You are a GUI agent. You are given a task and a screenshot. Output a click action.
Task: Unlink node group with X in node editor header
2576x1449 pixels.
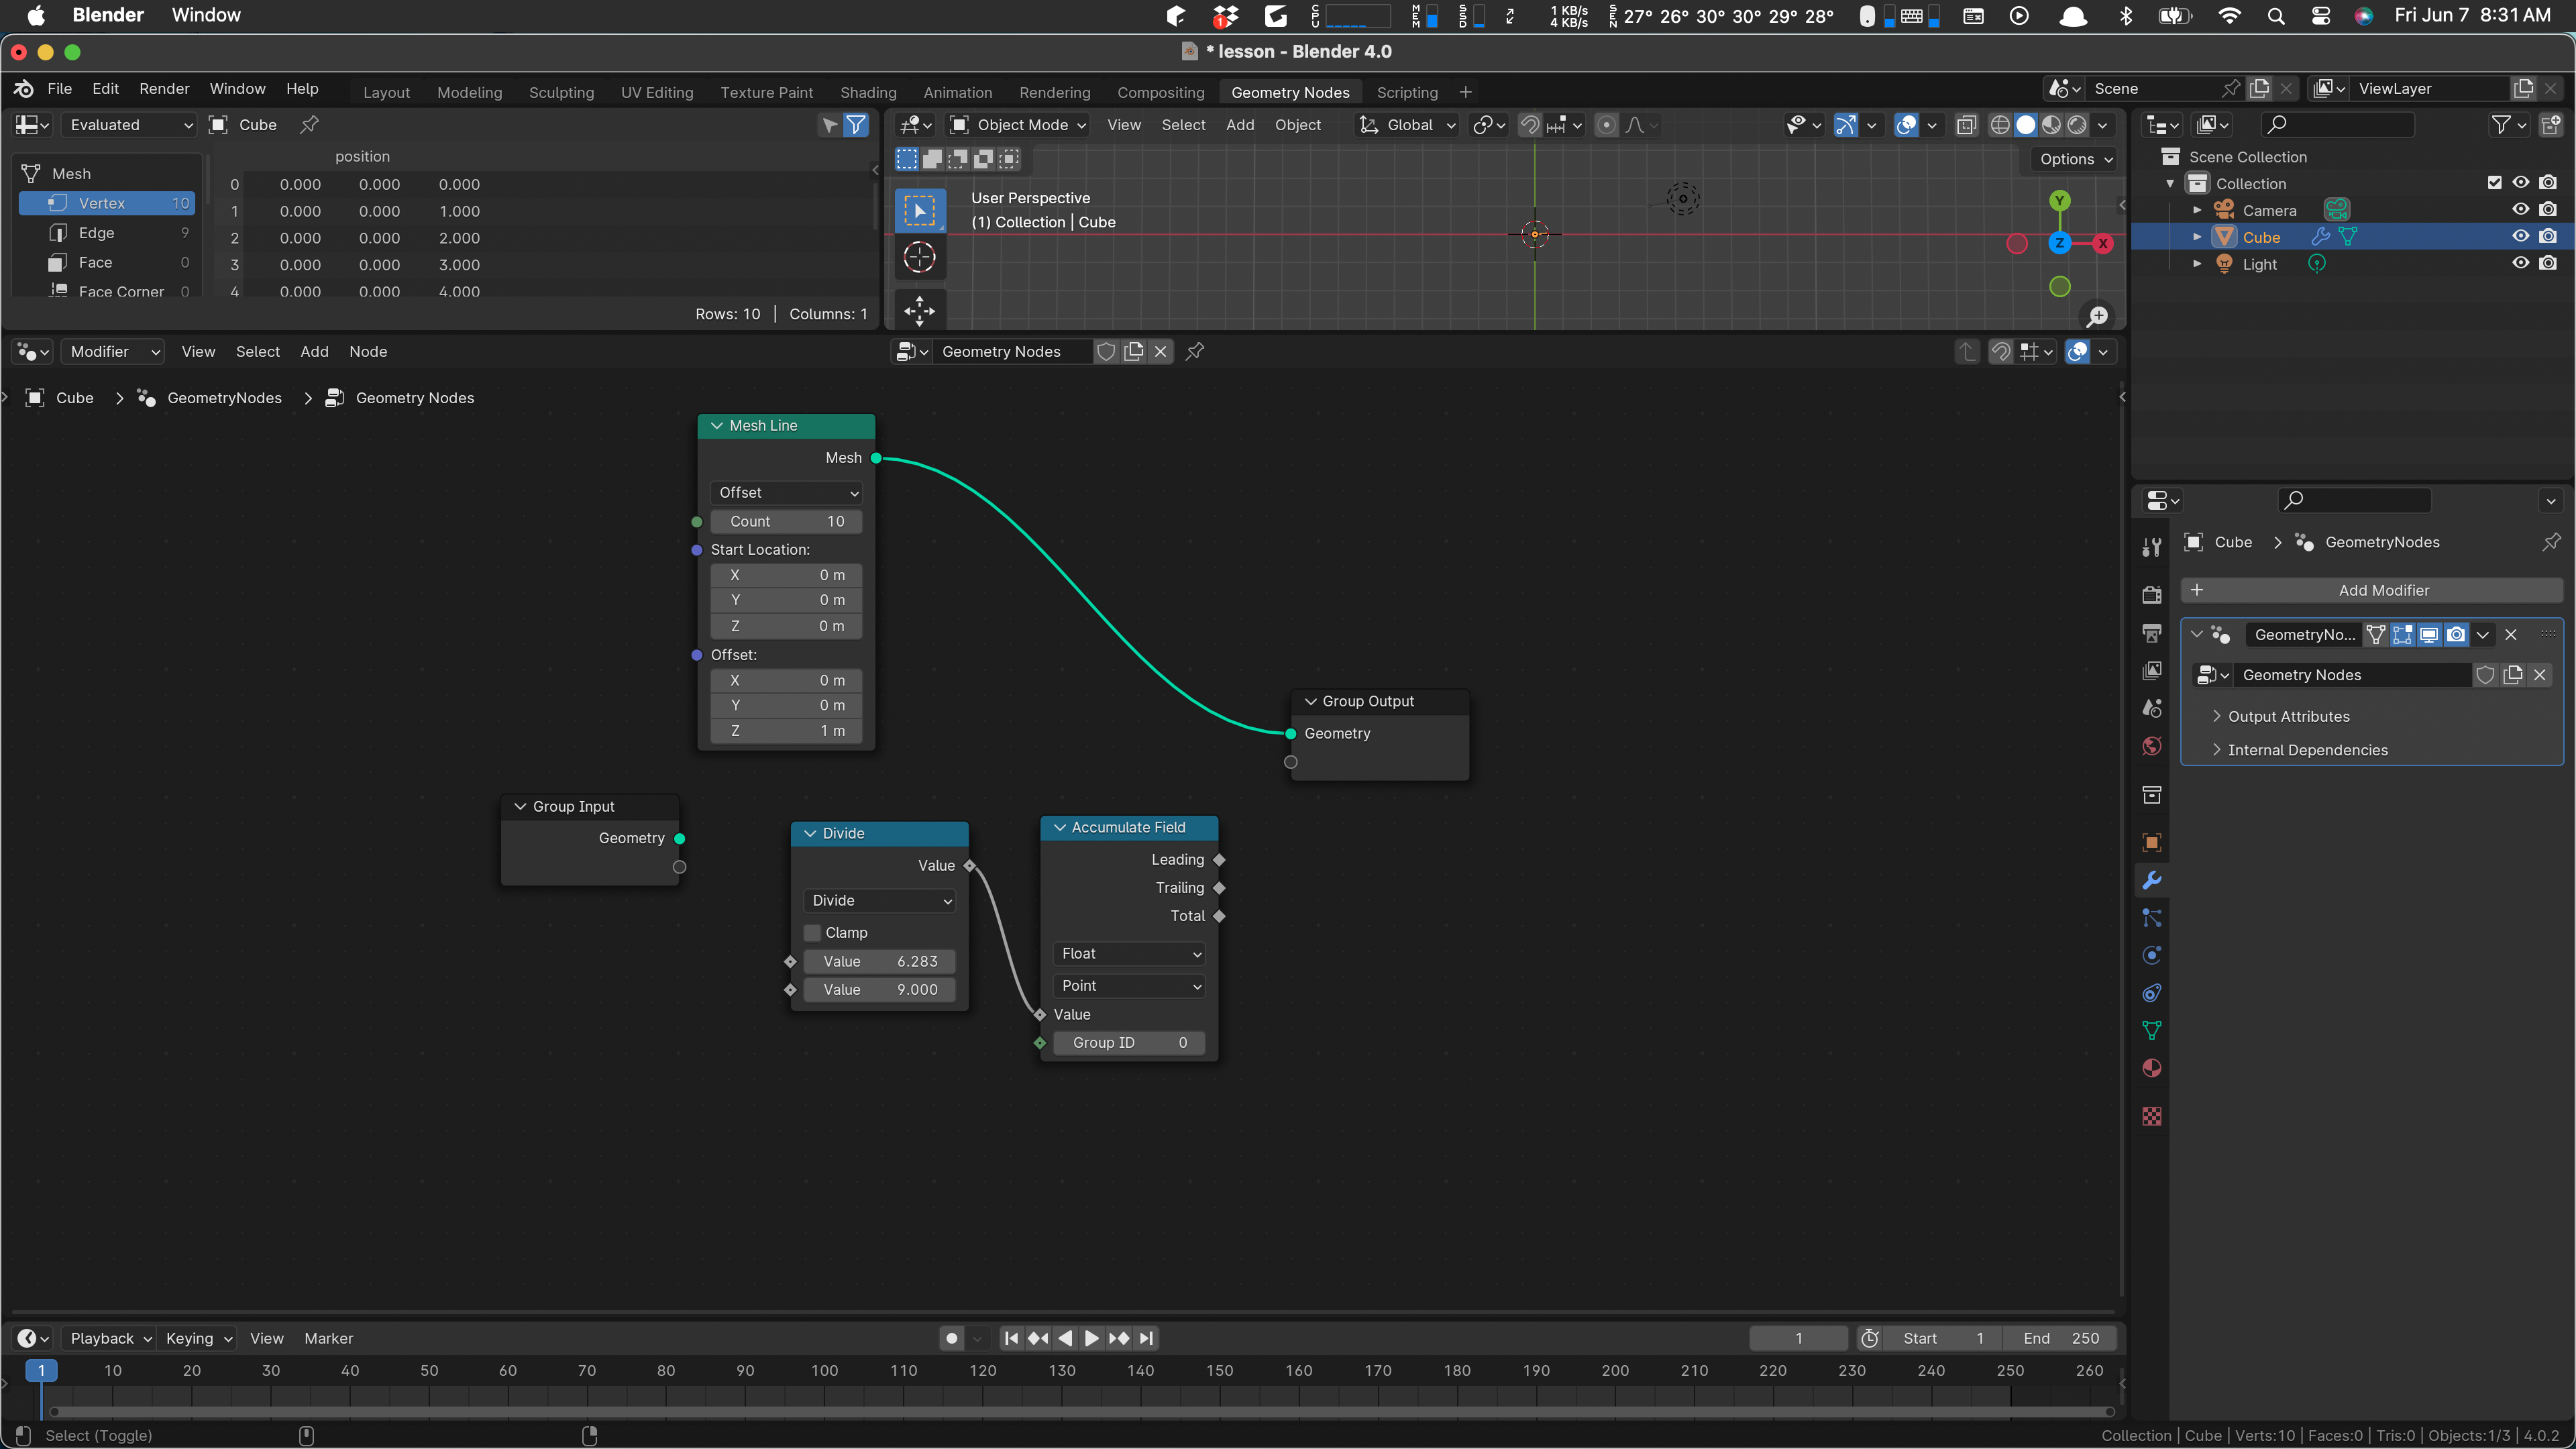click(1161, 351)
